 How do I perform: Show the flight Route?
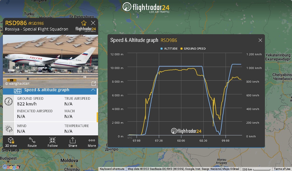coord(32,142)
